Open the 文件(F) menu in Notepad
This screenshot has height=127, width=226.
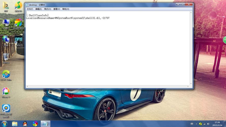[30, 9]
